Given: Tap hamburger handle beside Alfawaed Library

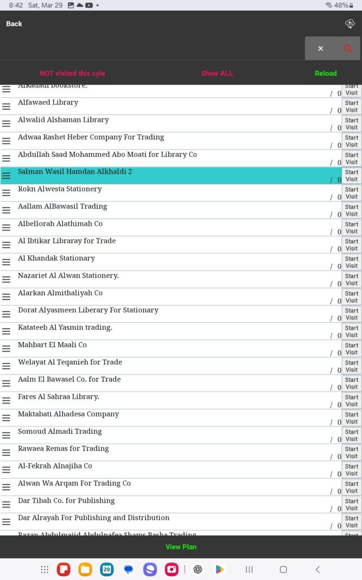Looking at the screenshot, I should click(x=6, y=106).
